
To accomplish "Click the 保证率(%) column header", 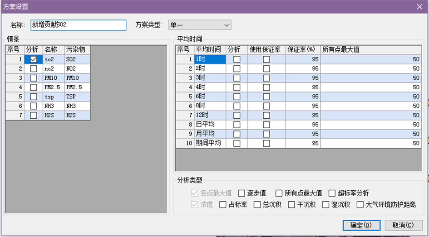I will [303, 49].
